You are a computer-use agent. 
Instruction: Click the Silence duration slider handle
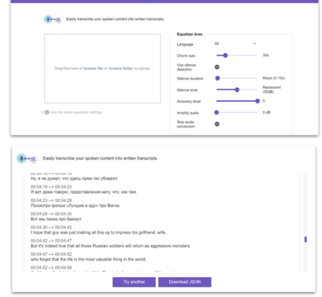click(x=217, y=78)
